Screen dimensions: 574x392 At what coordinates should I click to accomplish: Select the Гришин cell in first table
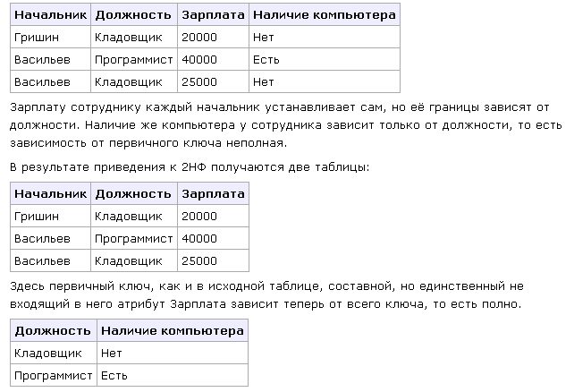pyautogui.click(x=51, y=37)
